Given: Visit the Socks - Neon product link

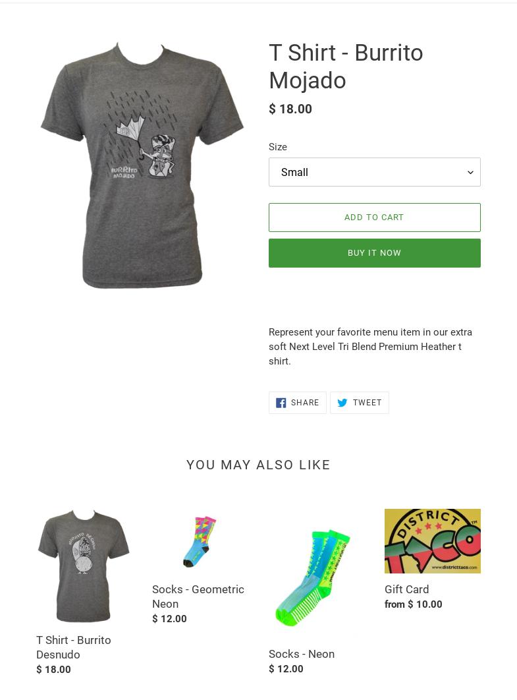Looking at the screenshot, I should [x=302, y=654].
